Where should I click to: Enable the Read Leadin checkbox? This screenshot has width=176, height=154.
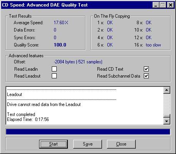click(x=54, y=69)
